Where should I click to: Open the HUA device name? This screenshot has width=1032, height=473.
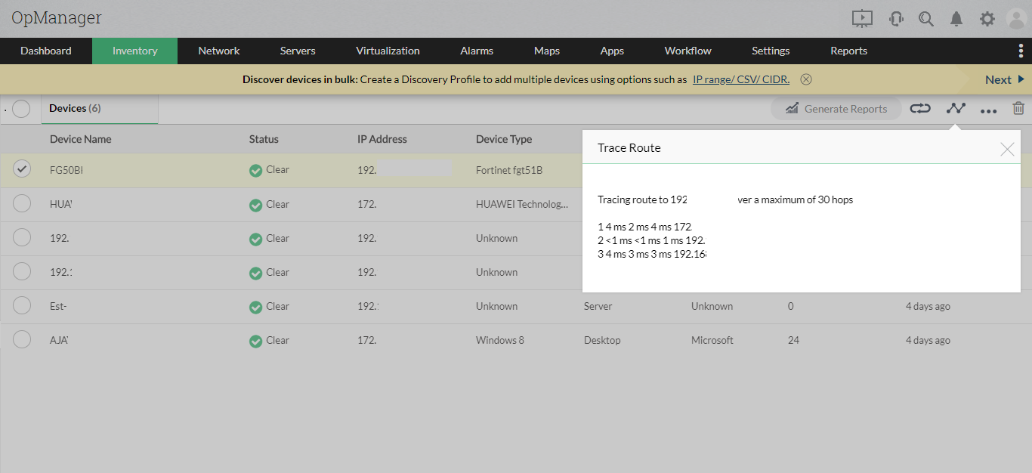click(61, 204)
